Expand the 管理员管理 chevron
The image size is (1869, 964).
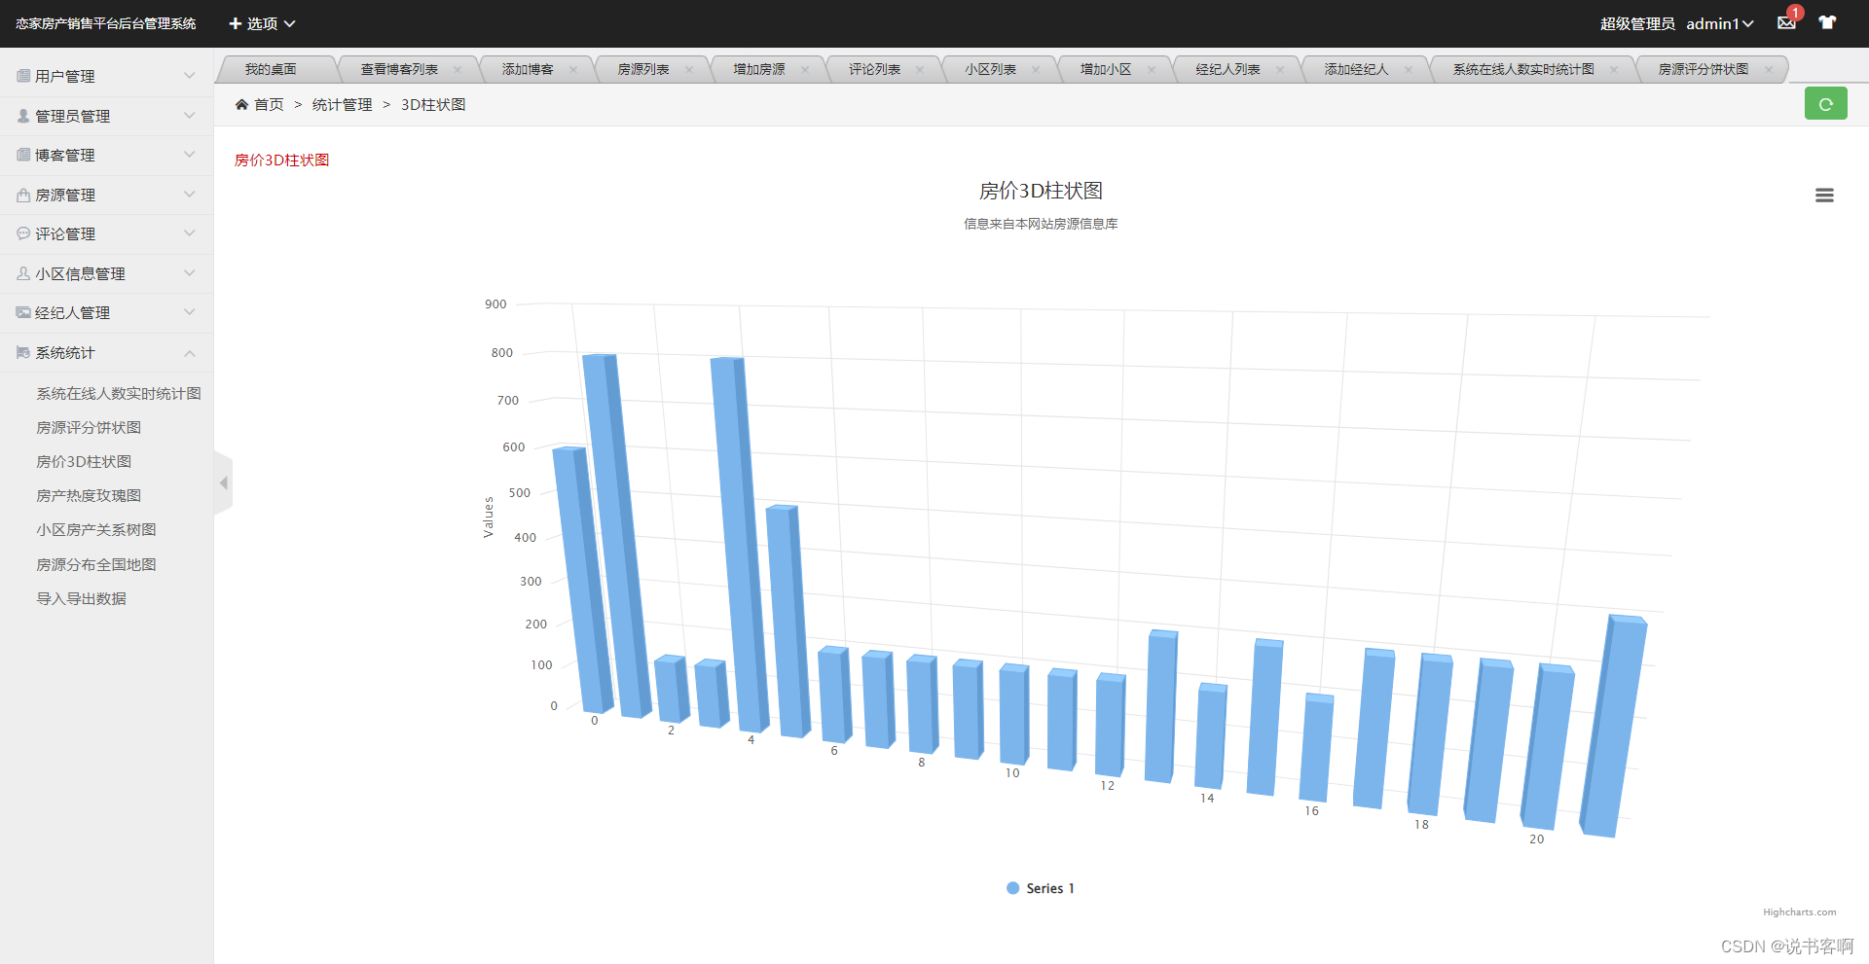pyautogui.click(x=190, y=116)
